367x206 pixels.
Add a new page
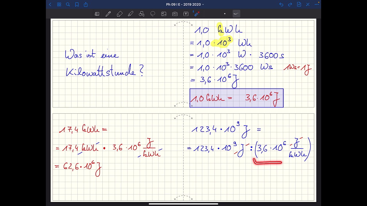click(299, 5)
